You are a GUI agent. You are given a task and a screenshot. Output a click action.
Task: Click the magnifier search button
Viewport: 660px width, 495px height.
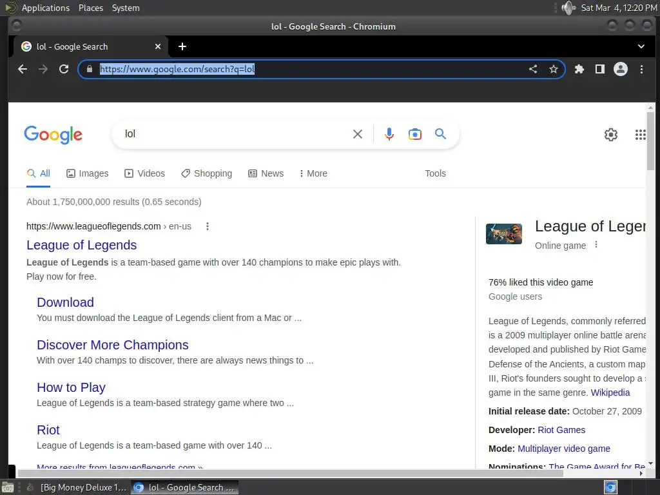tap(440, 134)
